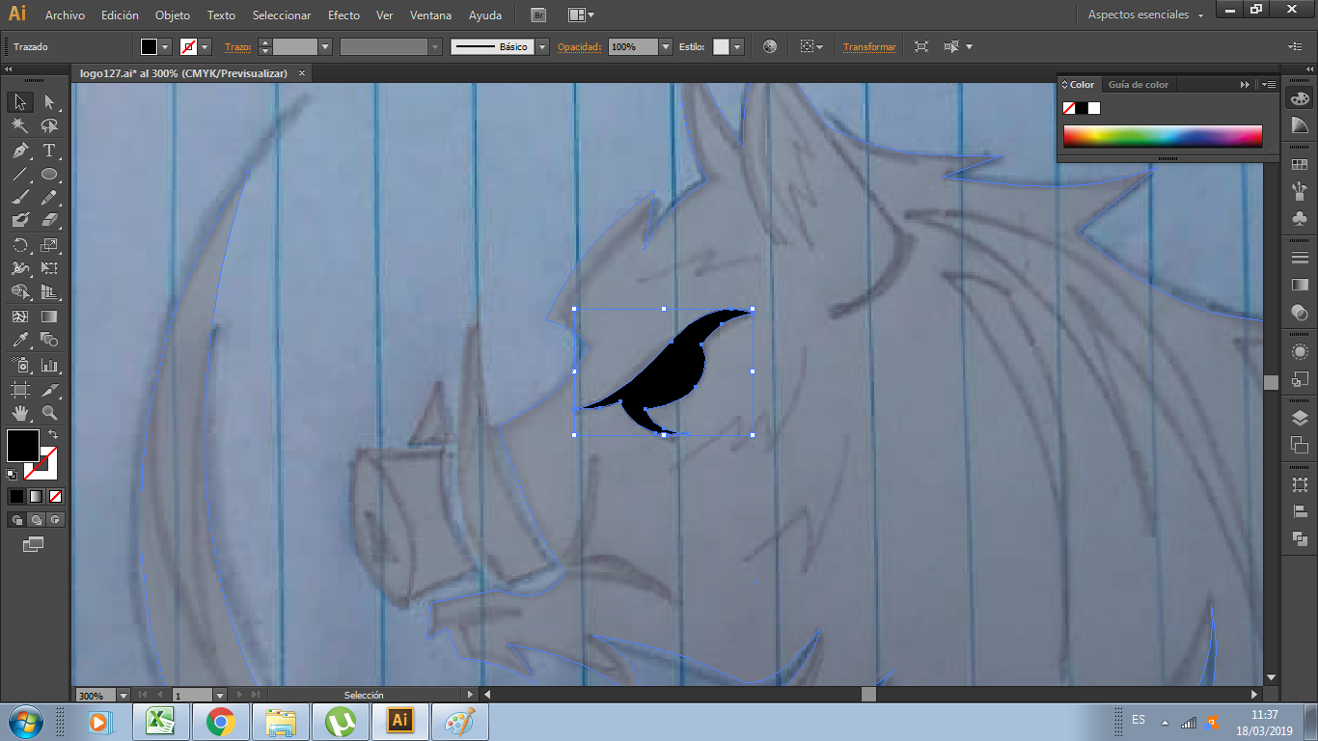
Task: Open the Symbols panel from the dock
Action: pyautogui.click(x=1300, y=219)
